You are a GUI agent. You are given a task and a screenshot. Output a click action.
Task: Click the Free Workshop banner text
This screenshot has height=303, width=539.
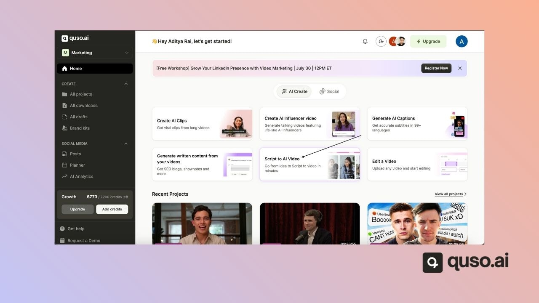(244, 68)
